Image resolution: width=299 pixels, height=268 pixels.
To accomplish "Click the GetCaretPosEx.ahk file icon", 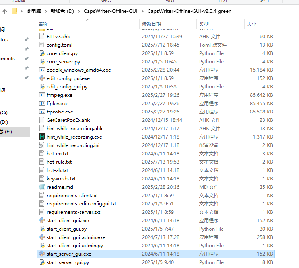I will [x=42, y=120].
